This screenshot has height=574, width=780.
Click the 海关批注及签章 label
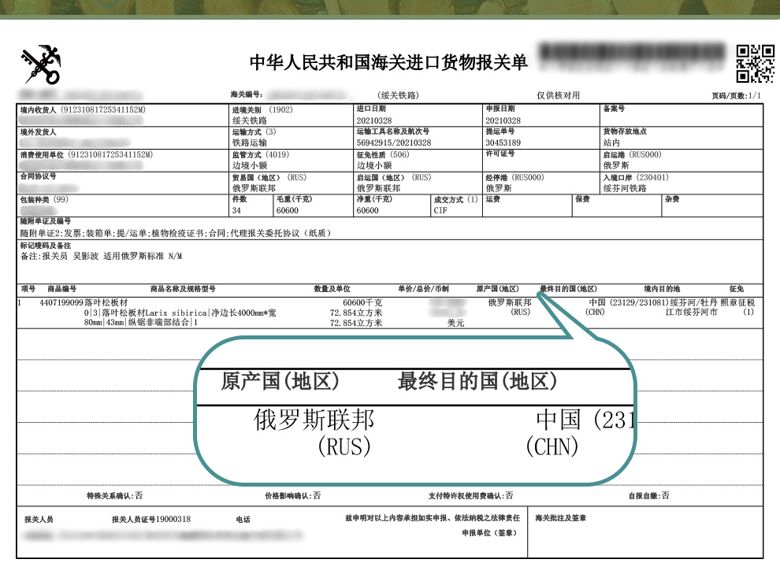point(561,518)
